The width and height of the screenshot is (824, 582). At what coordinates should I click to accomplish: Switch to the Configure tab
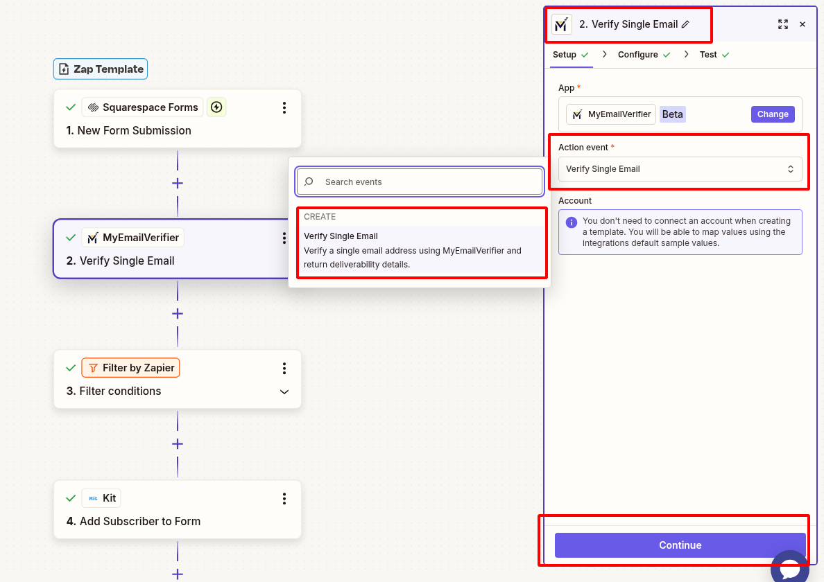coord(638,54)
